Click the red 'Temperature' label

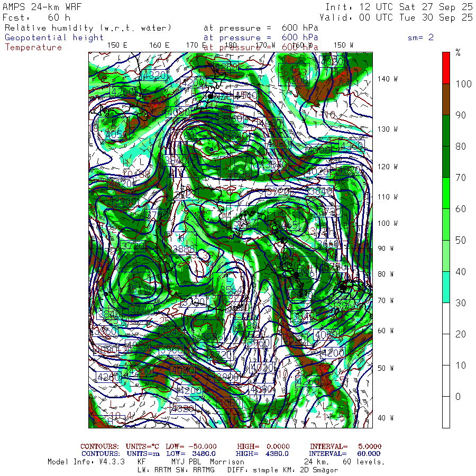click(33, 48)
